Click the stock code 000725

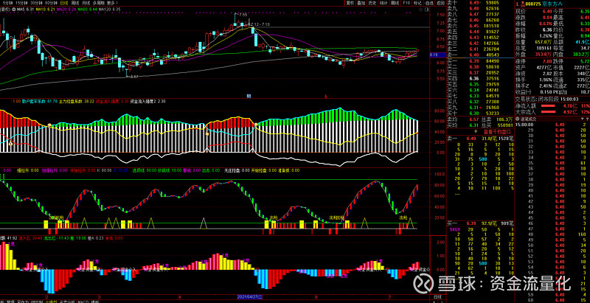(x=533, y=4)
